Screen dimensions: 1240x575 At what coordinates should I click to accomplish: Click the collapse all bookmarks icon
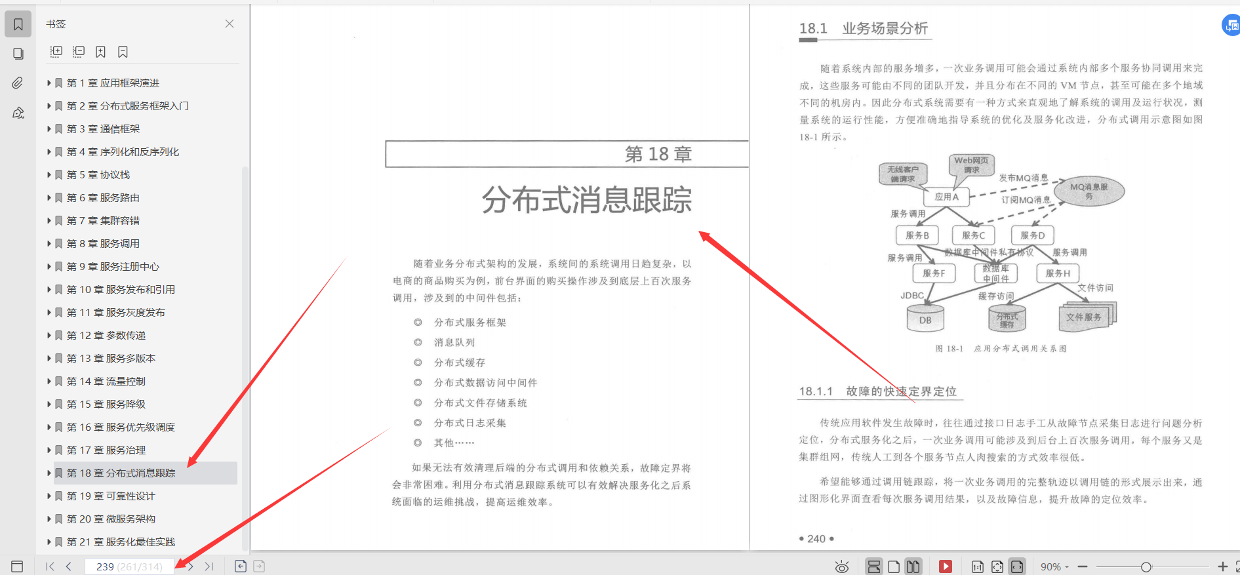click(79, 51)
